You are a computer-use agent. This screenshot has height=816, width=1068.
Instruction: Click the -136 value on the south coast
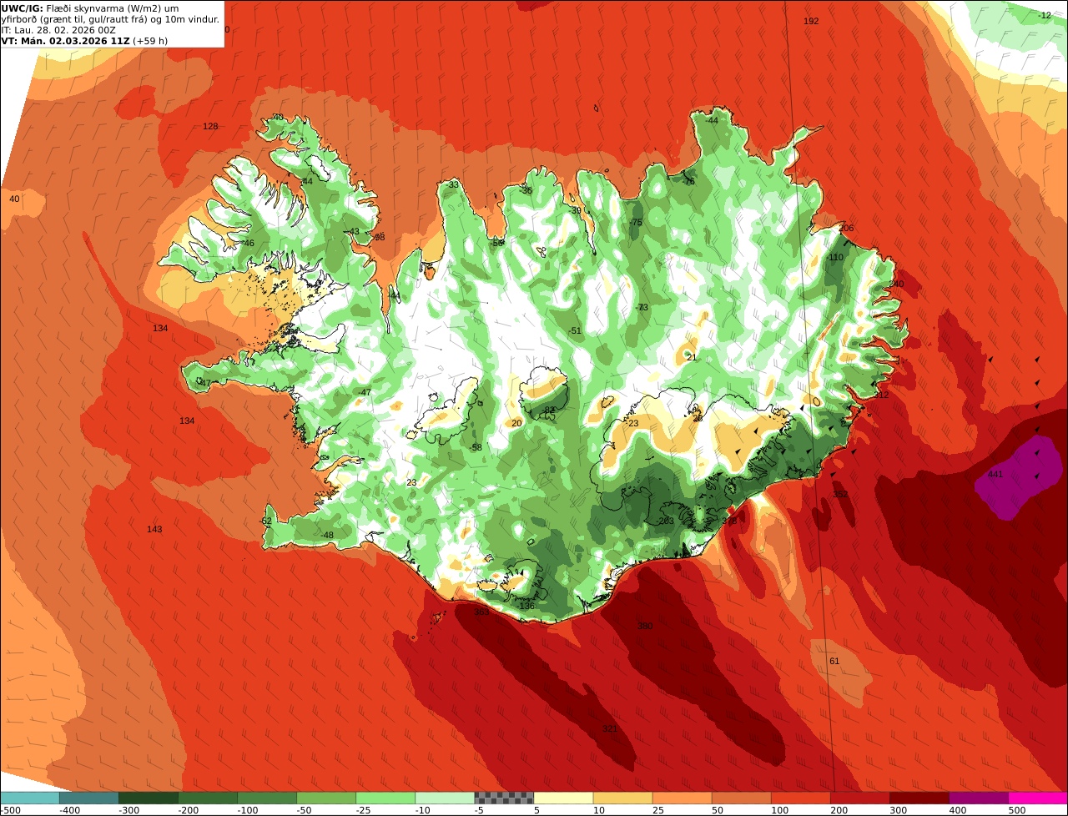click(x=526, y=606)
